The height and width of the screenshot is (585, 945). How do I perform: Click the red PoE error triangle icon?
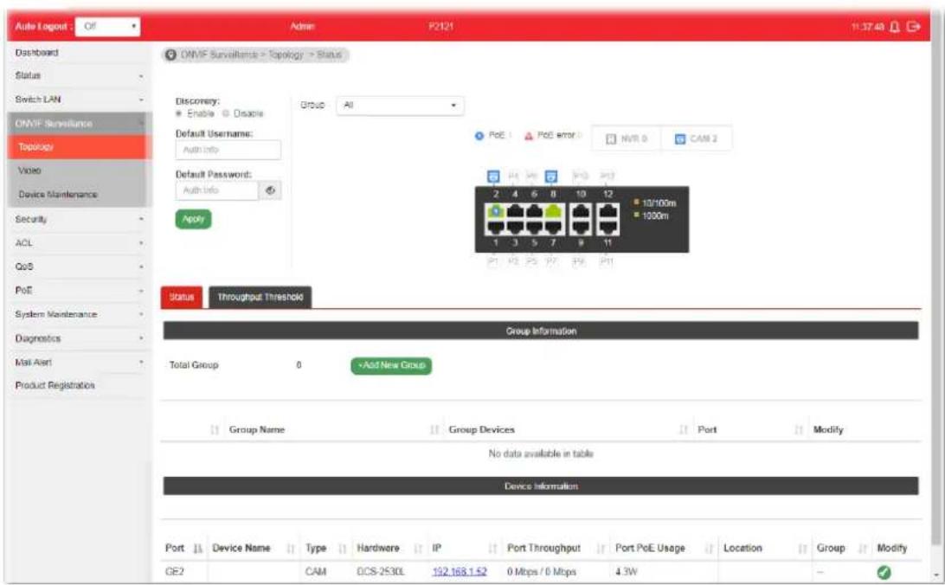[529, 136]
